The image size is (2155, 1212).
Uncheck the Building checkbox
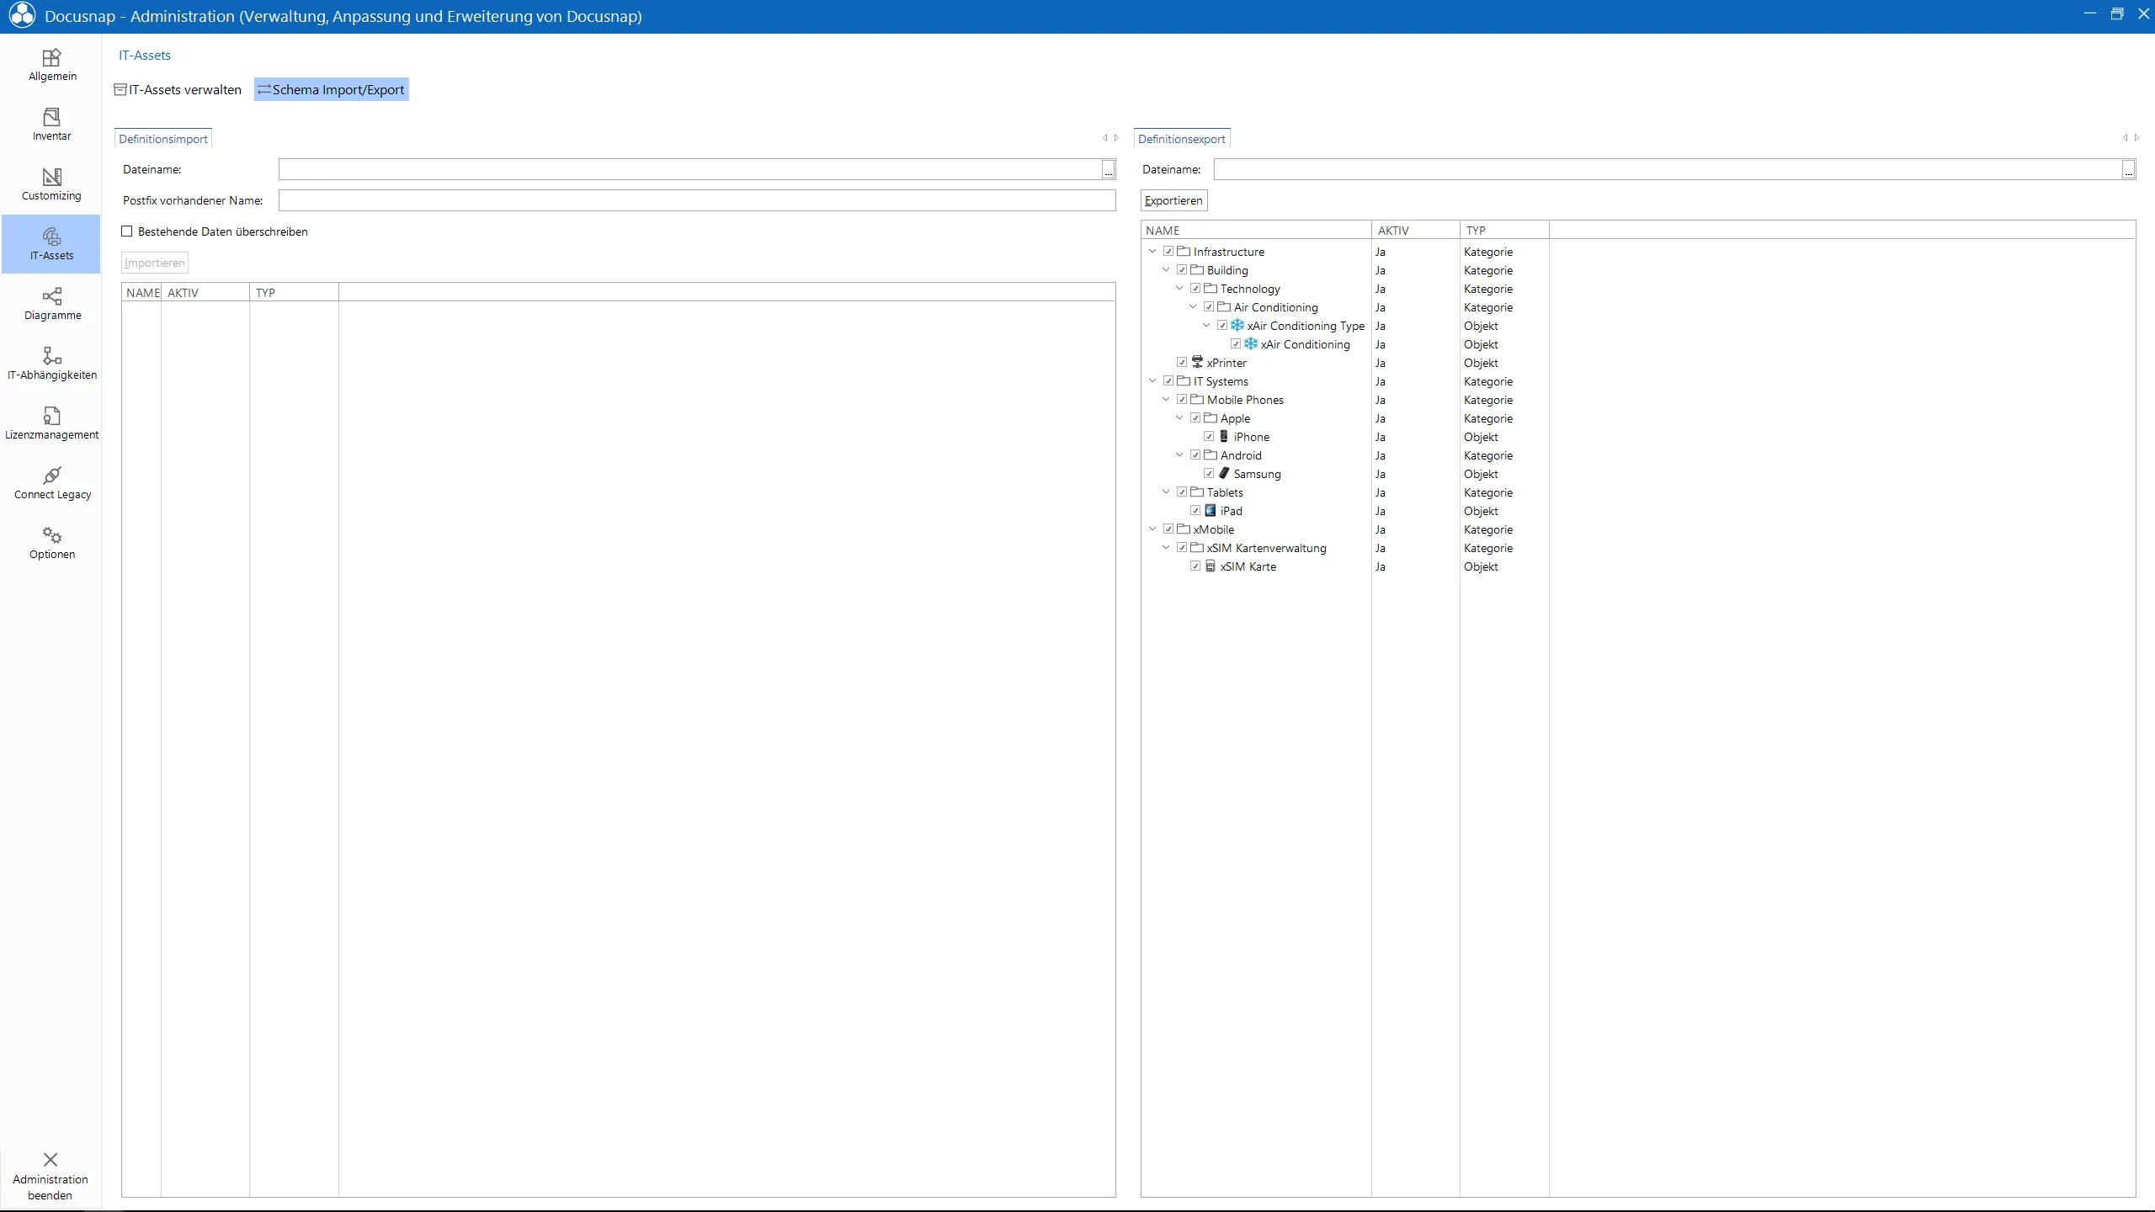click(1182, 269)
